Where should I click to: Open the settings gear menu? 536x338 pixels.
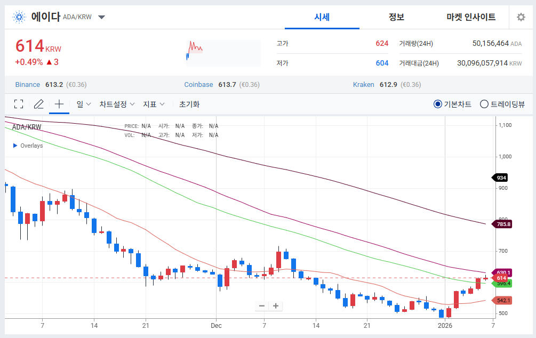coord(521,17)
